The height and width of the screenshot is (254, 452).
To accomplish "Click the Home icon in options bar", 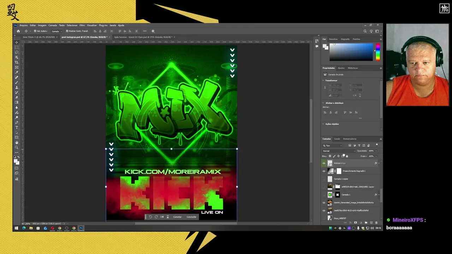I will tap(18, 31).
